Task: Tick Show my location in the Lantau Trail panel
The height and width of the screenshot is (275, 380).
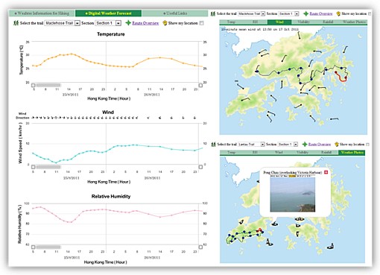Action: (368, 145)
